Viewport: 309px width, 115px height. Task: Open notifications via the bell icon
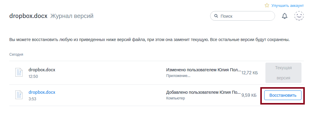284,16
